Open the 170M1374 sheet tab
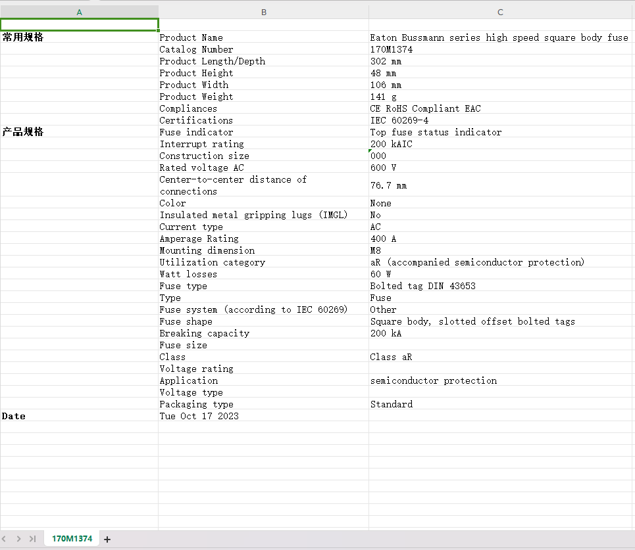Viewport: 635px width, 550px height. (72, 539)
